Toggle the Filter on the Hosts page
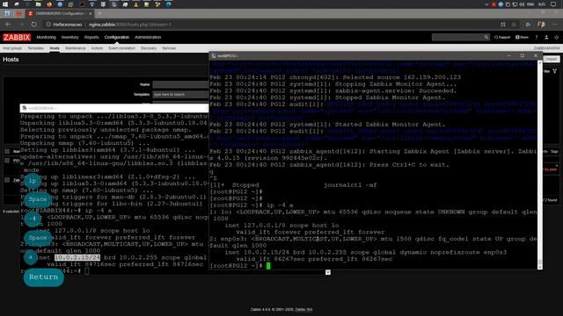The image size is (563, 316). 552,71
